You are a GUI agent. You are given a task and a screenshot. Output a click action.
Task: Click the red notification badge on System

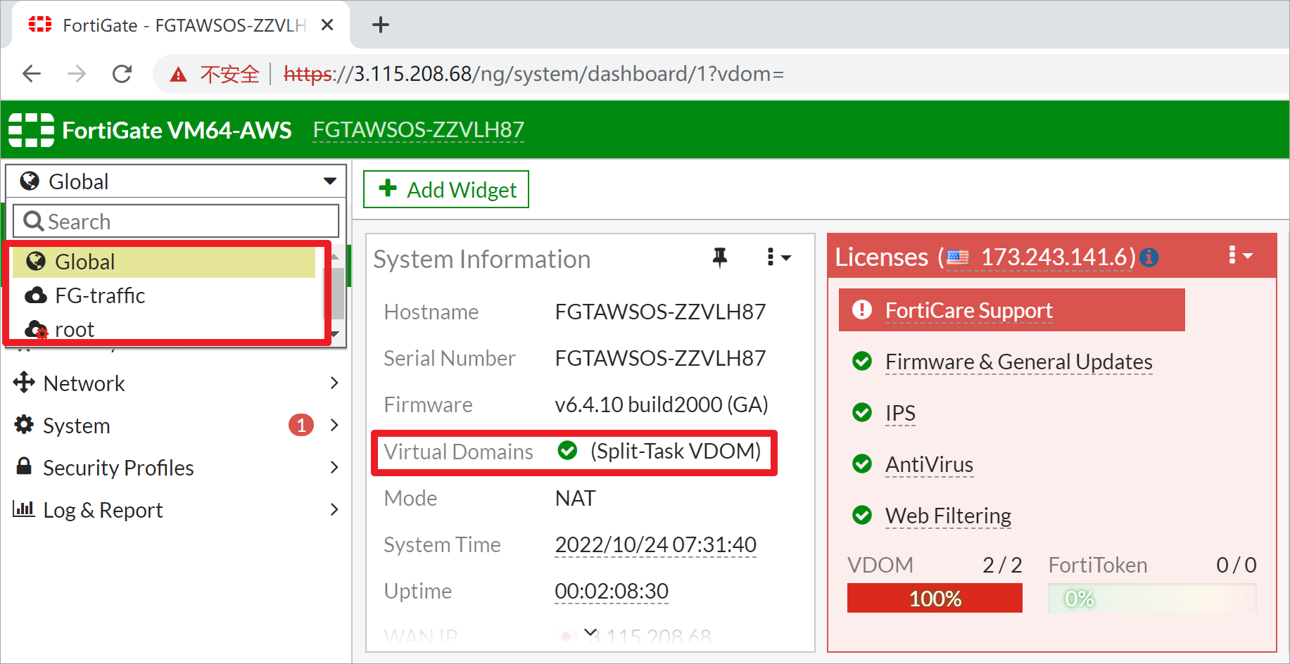click(x=301, y=425)
